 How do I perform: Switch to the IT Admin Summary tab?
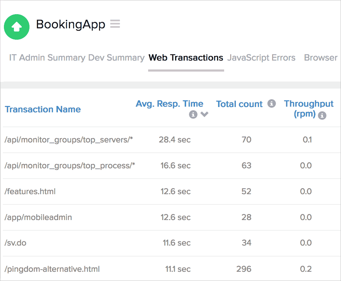[x=47, y=58]
